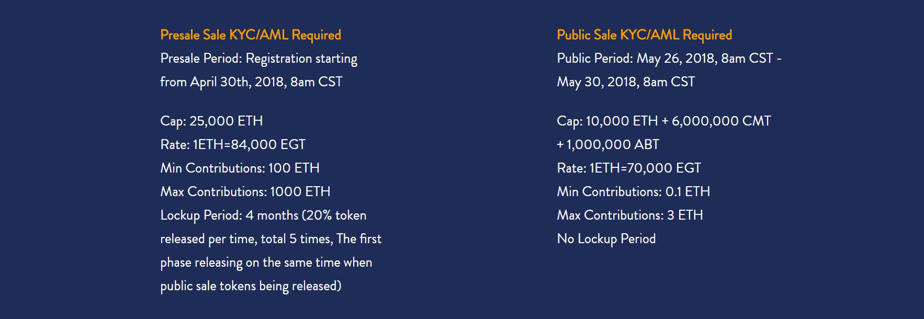Viewport: 924px width, 319px height.
Task: Click the public sale tokens being released line
Action: (251, 286)
